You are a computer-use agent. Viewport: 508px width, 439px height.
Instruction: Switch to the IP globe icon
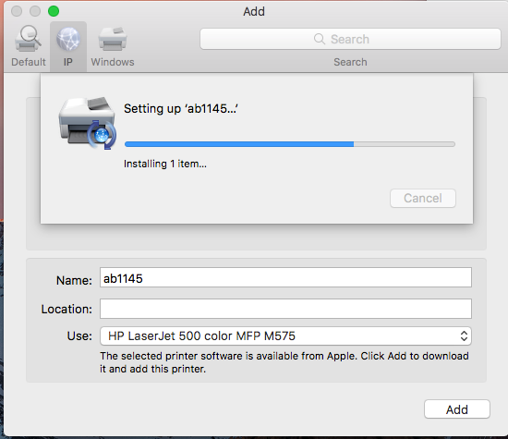click(68, 39)
